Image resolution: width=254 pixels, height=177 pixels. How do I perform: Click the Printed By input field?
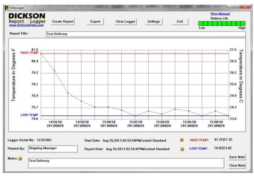click(x=53, y=149)
